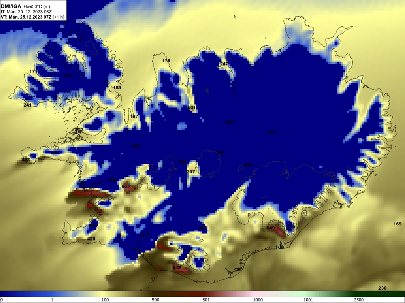
Task: Click the negative value -152
Action: [x=67, y=76]
